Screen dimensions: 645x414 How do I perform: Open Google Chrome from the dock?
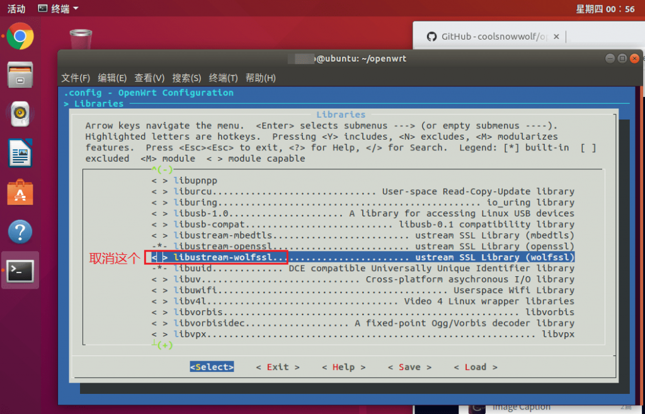20,36
